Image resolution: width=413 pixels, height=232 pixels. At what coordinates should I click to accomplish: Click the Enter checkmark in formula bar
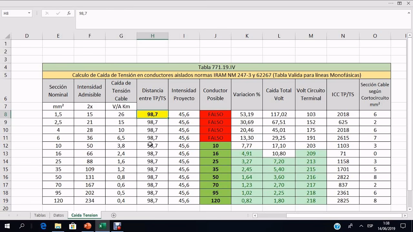(x=58, y=13)
